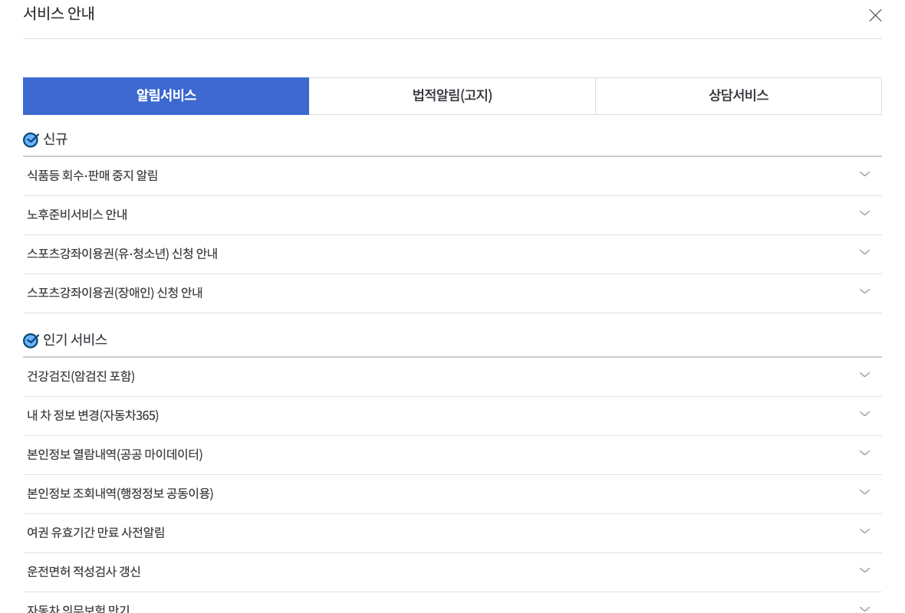Expand 스포츠강좌이용권(장애인) 신청 안내 chevron

click(x=864, y=292)
